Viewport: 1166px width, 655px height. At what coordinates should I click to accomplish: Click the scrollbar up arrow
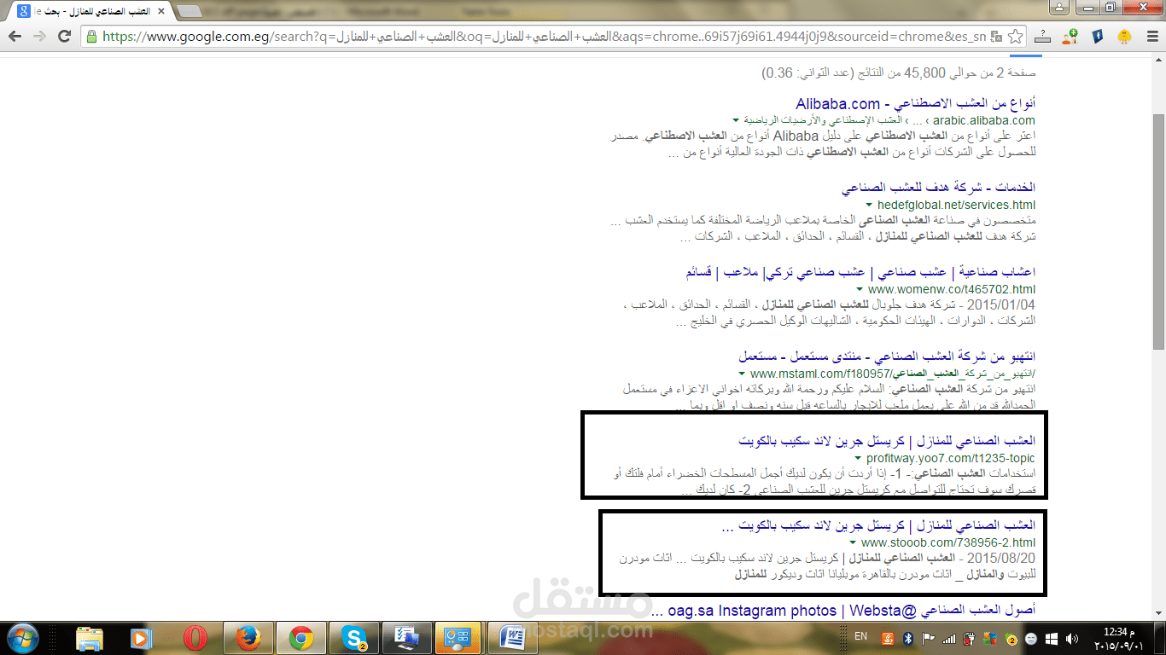(1158, 59)
